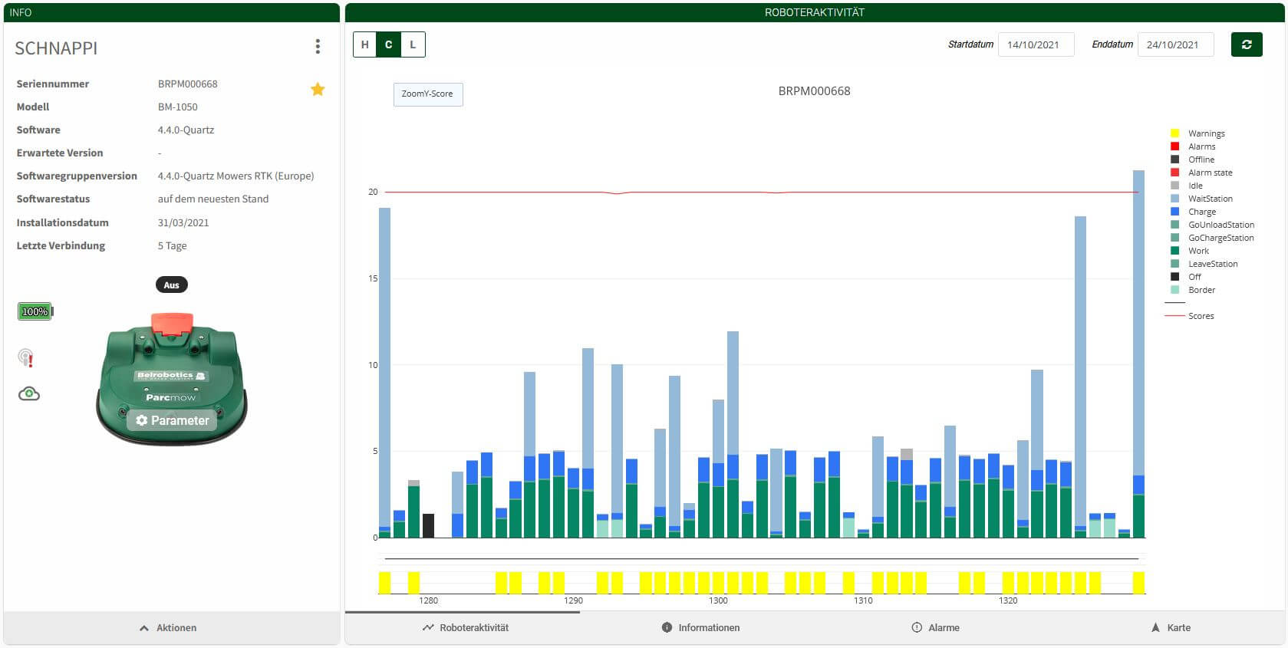Image resolution: width=1288 pixels, height=648 pixels.
Task: Select the L view toggle
Action: 413,44
